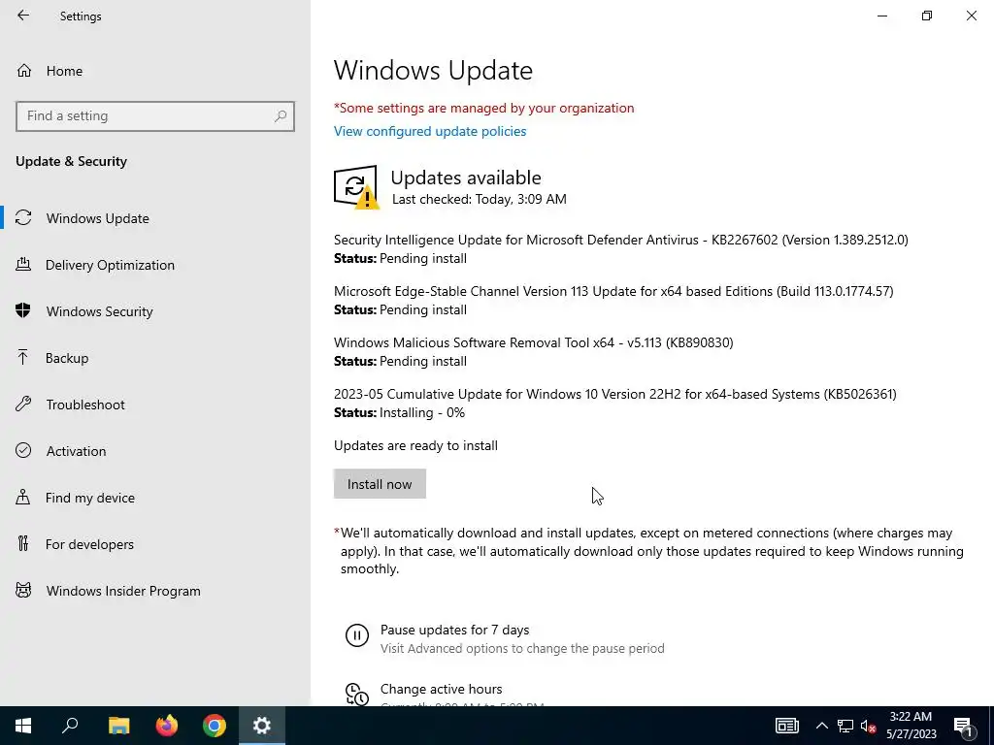Screen dimensions: 994x745
Task: Click the Backup upward arrow icon
Action: tap(23, 357)
